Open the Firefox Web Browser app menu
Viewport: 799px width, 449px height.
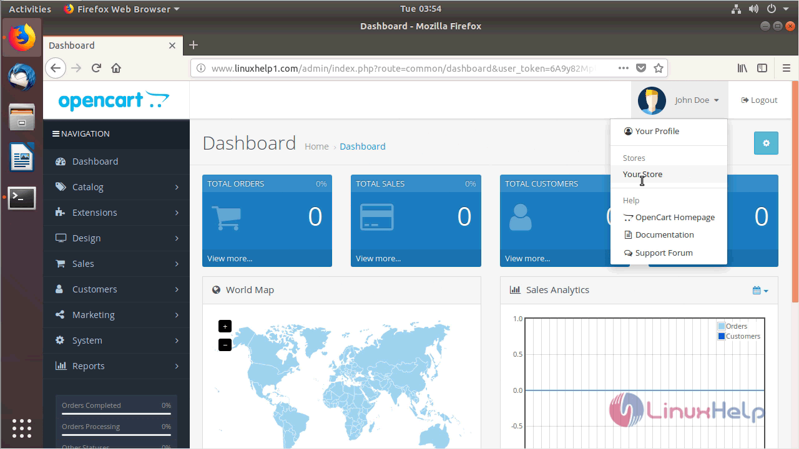121,9
